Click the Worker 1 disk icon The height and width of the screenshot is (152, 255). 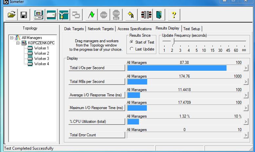[30, 48]
